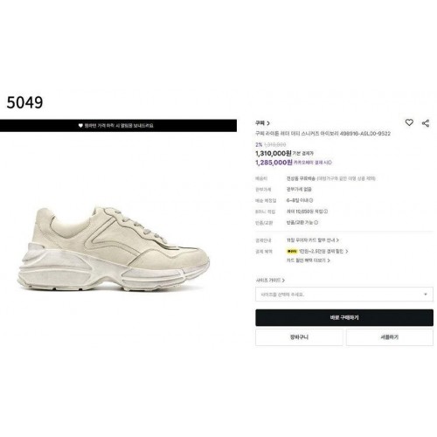Click the share icon
Image resolution: width=437 pixels, height=437 pixels.
pos(426,123)
